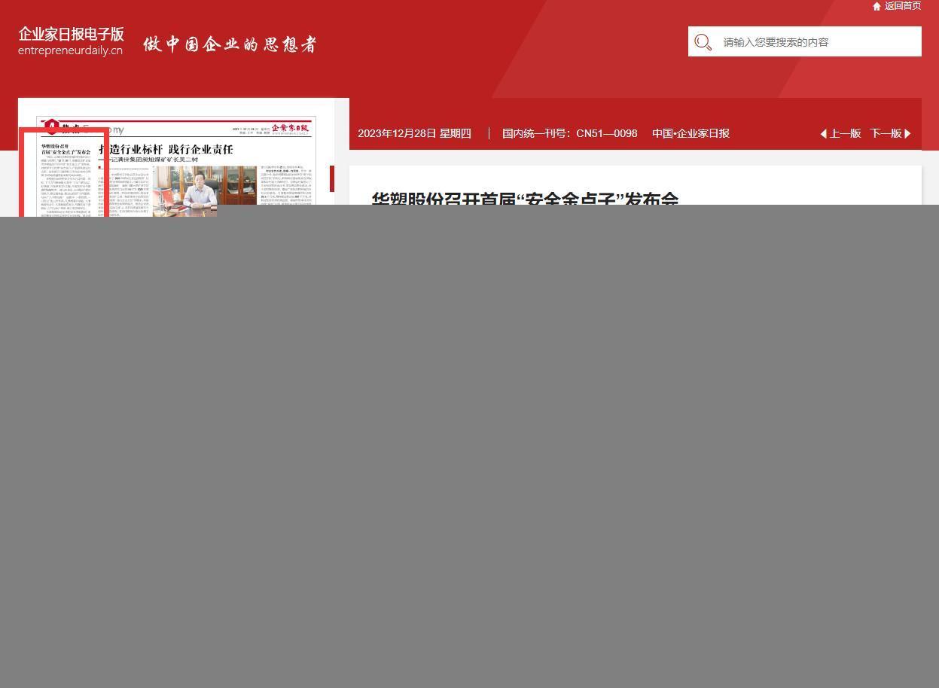Open the 返回首页 link
The height and width of the screenshot is (688, 939).
pyautogui.click(x=902, y=6)
